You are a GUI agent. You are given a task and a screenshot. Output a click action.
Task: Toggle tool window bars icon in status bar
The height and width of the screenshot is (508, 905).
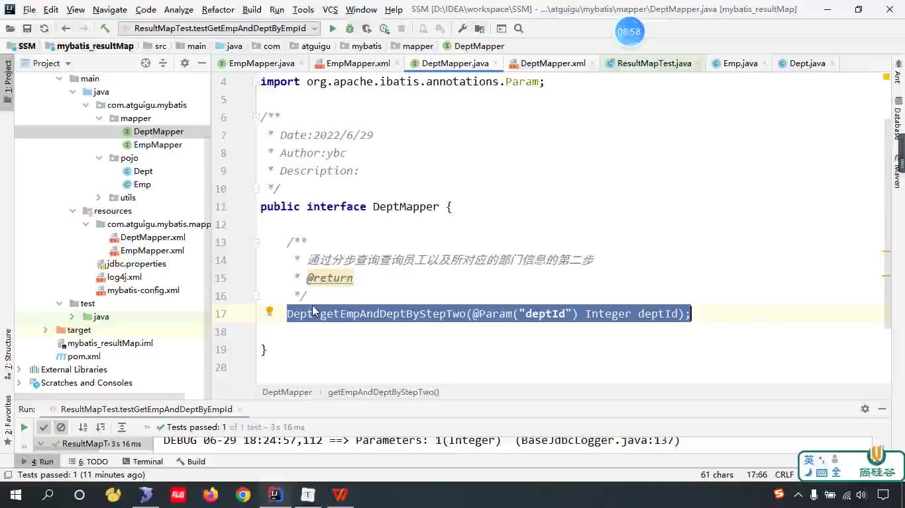point(7,475)
